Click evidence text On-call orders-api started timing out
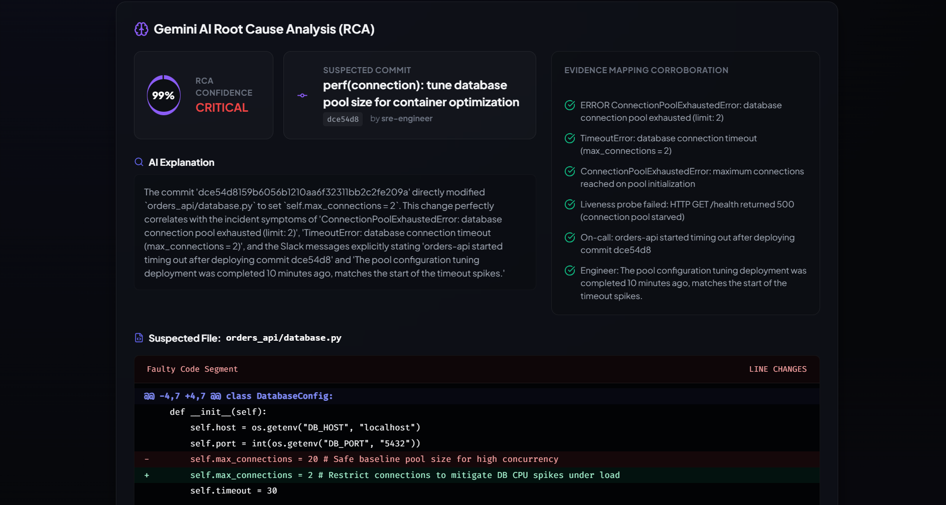This screenshot has width=946, height=505. pos(687,243)
